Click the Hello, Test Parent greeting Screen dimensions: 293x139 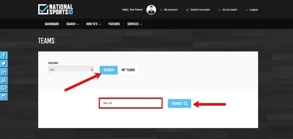[x=132, y=10]
